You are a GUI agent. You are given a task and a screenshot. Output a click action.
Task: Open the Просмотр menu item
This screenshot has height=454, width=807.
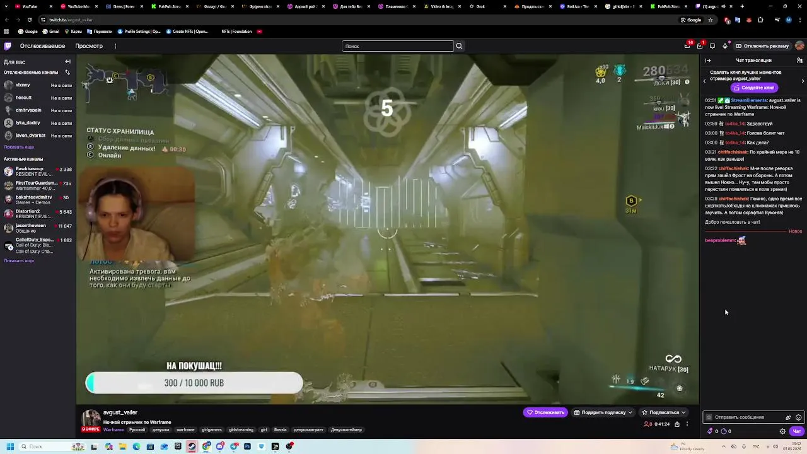click(89, 46)
